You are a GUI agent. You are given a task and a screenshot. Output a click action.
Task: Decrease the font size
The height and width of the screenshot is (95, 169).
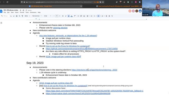54,16
